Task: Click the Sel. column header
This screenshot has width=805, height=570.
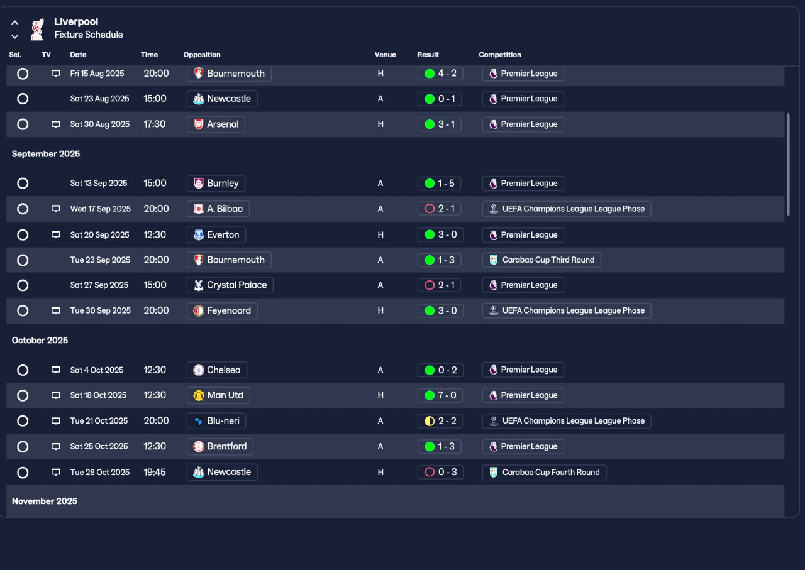Action: pyautogui.click(x=15, y=55)
